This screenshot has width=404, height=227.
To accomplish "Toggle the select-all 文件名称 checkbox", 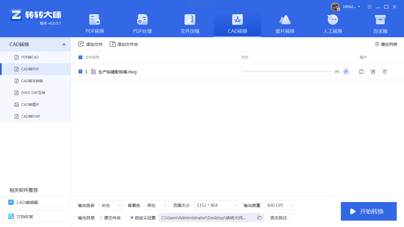I will (x=80, y=57).
